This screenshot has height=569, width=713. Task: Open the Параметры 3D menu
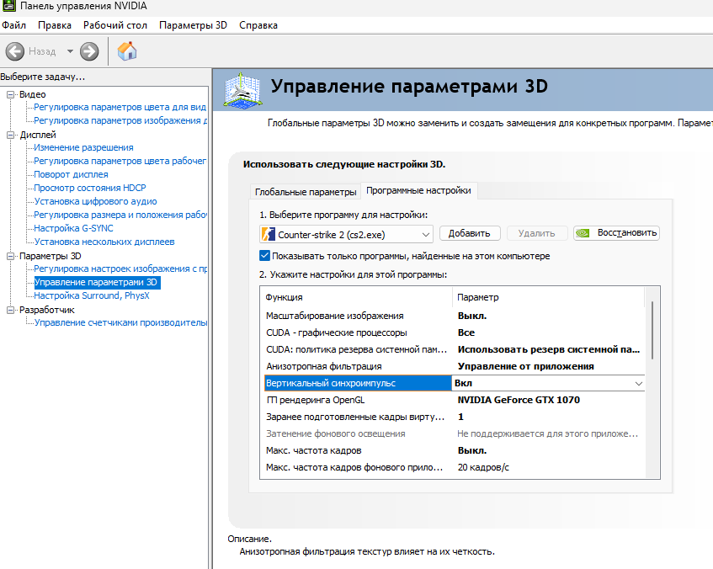click(x=193, y=25)
